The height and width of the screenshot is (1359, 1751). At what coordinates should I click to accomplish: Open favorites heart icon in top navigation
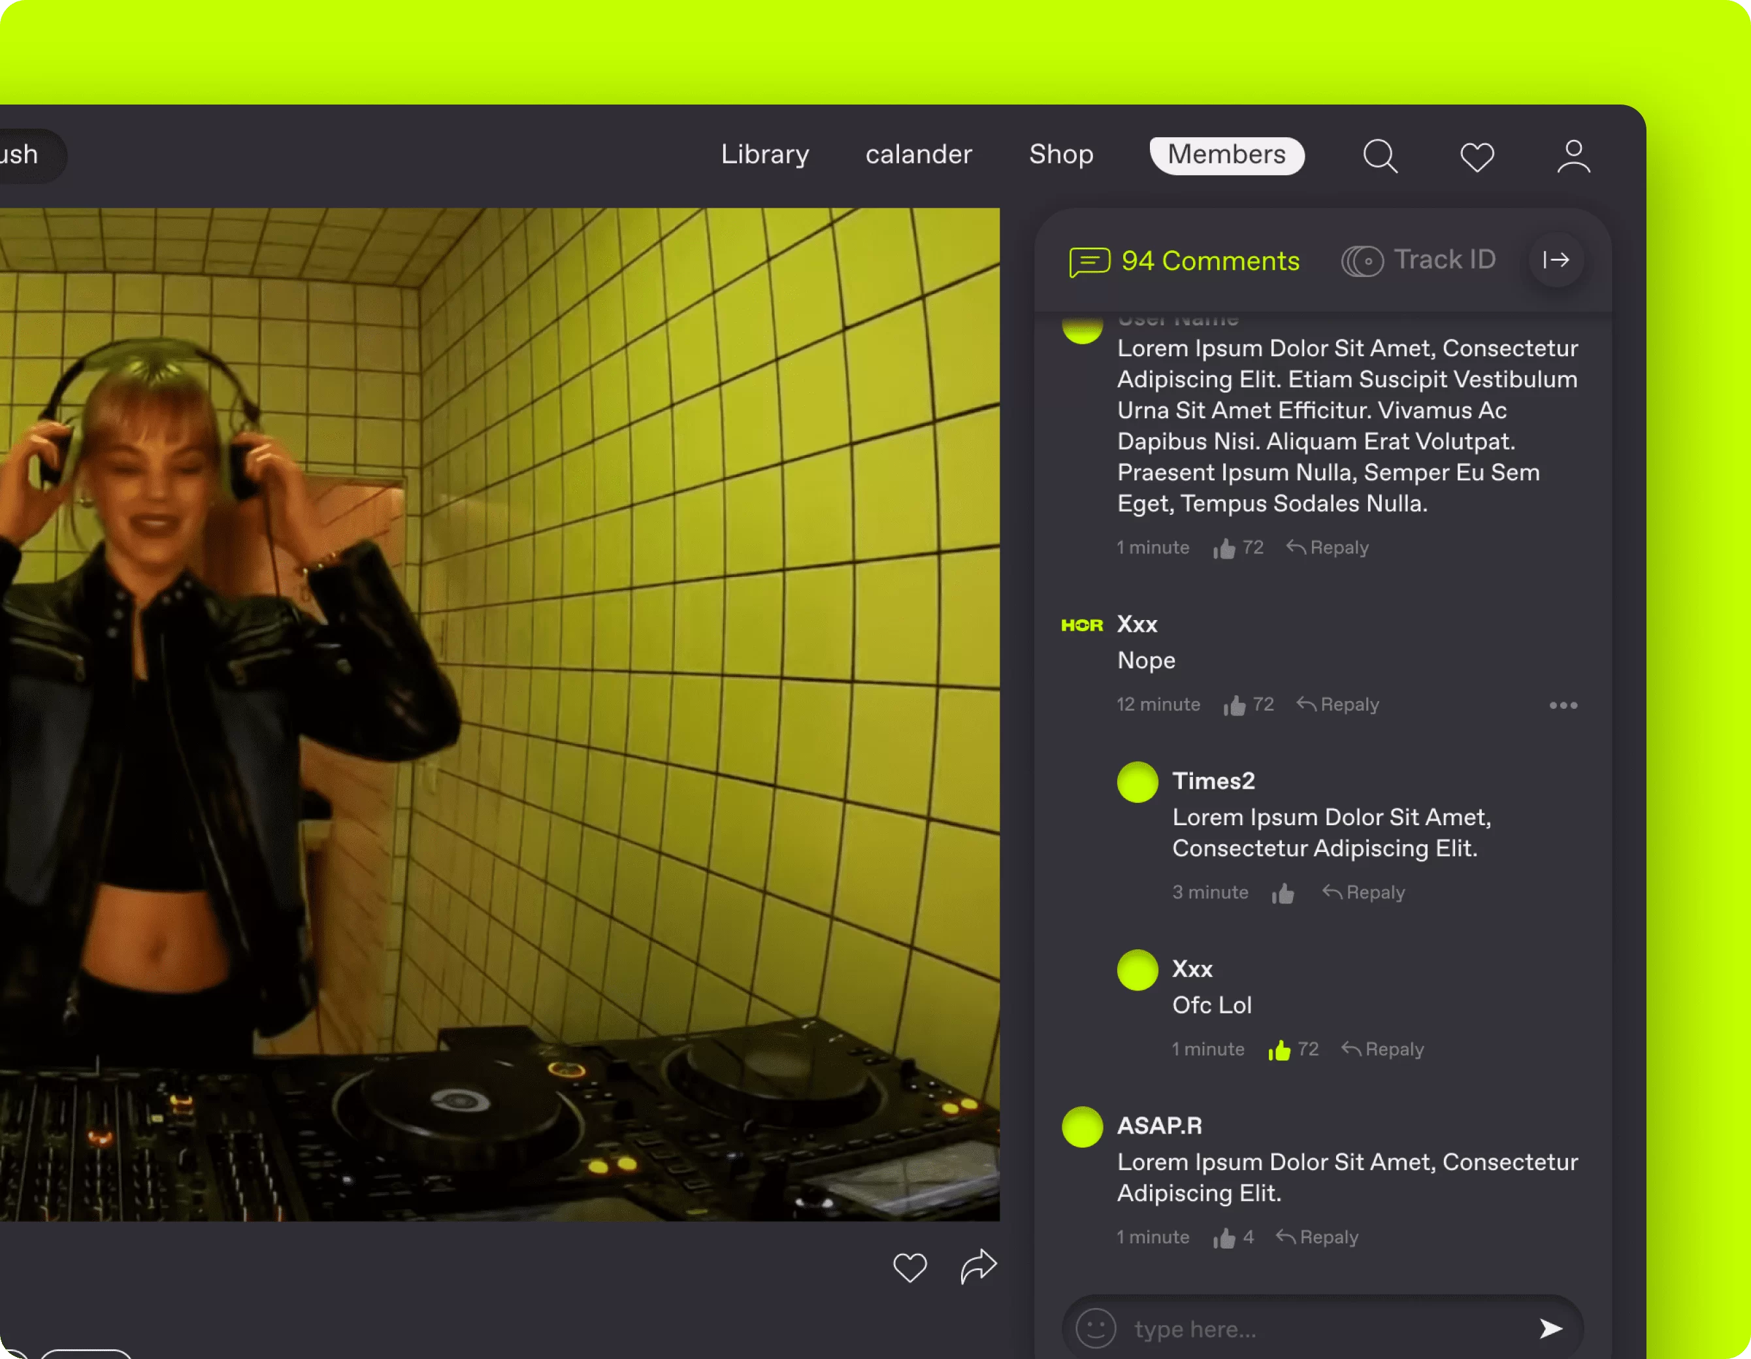coord(1477,156)
